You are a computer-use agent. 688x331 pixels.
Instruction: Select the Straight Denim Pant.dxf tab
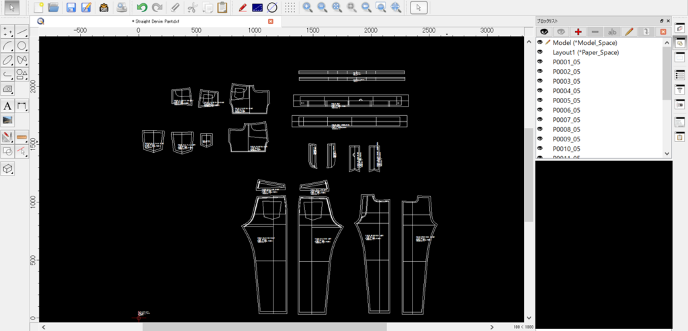click(x=156, y=21)
